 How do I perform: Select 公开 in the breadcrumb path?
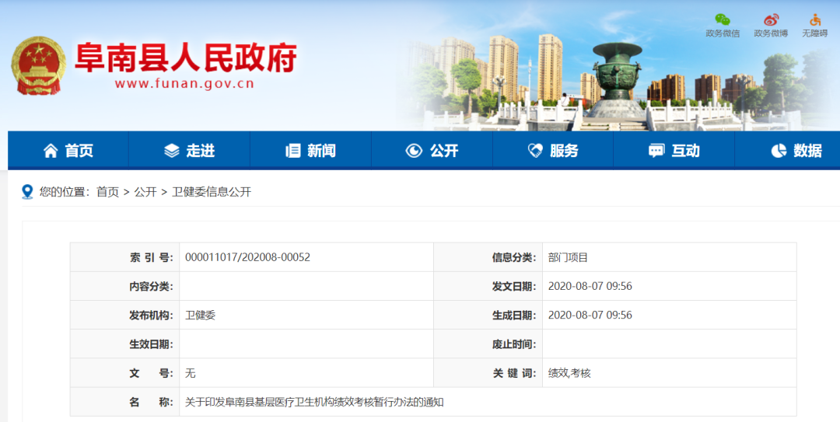[145, 192]
